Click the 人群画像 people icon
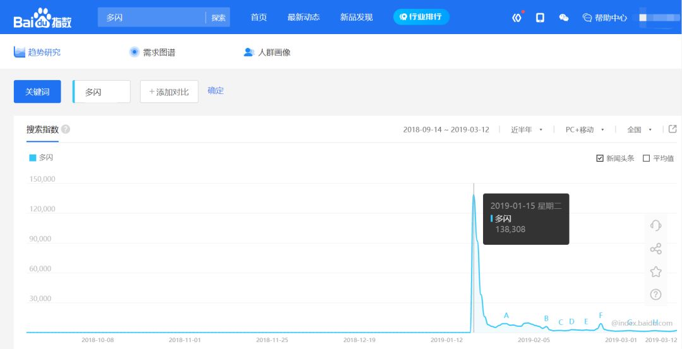The image size is (682, 349). [x=249, y=52]
